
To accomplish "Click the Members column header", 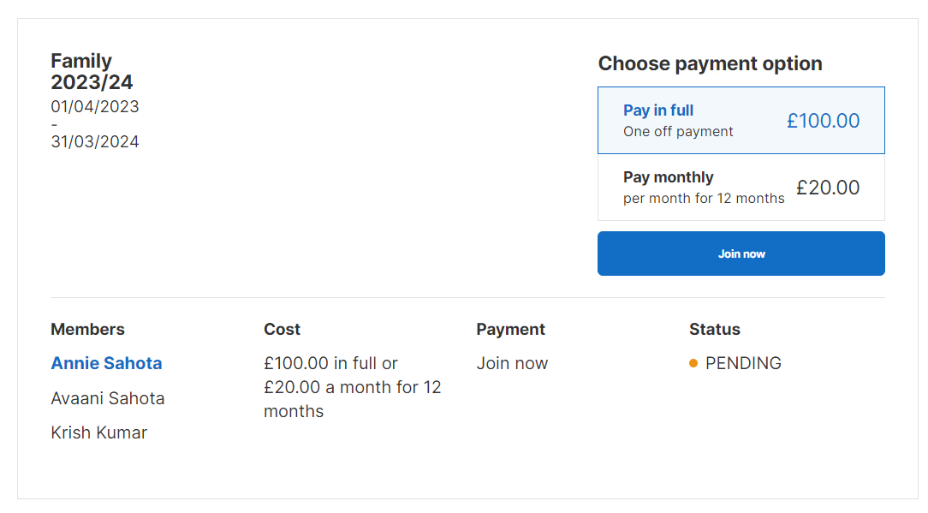I will pyautogui.click(x=87, y=330).
